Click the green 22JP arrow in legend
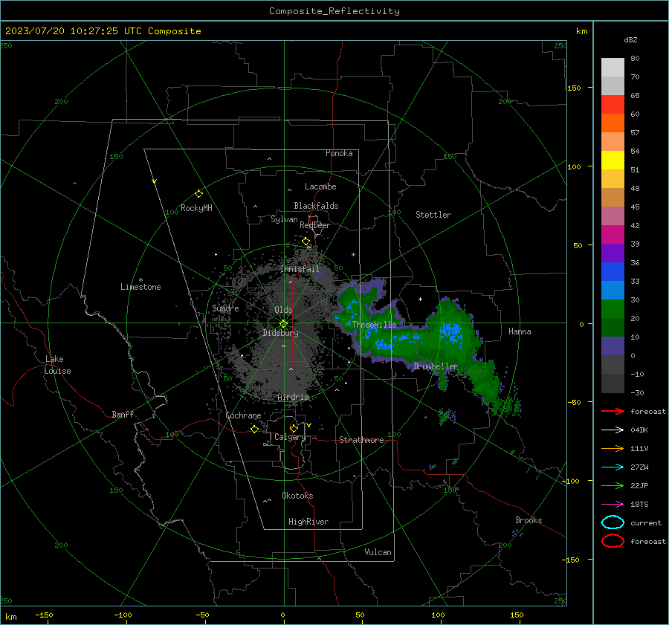The image size is (669, 625). pyautogui.click(x=613, y=485)
